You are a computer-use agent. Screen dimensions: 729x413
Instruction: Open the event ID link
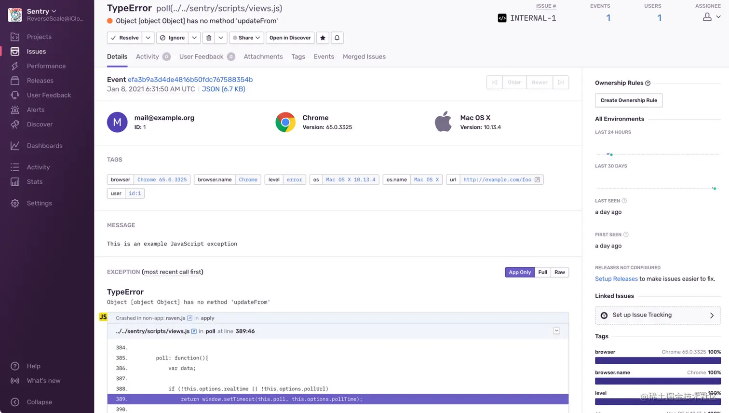pos(190,80)
